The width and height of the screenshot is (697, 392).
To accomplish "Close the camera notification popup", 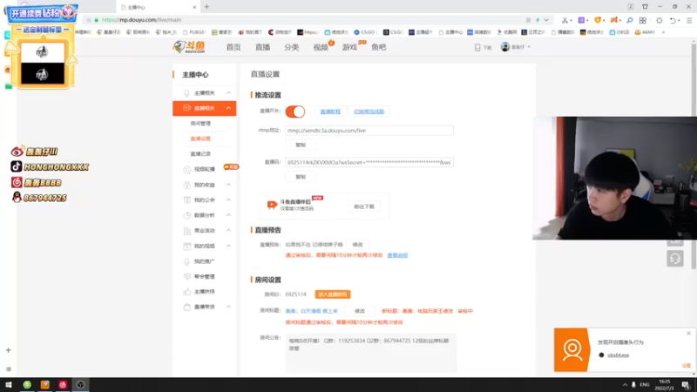I will tap(688, 334).
